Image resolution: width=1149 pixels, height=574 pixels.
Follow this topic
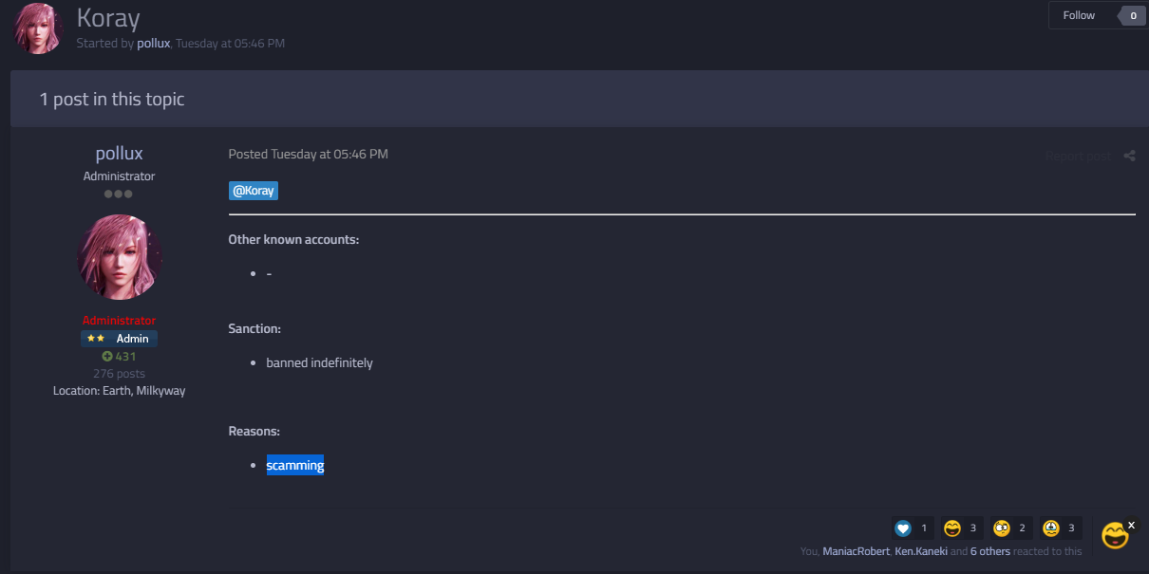[1079, 15]
